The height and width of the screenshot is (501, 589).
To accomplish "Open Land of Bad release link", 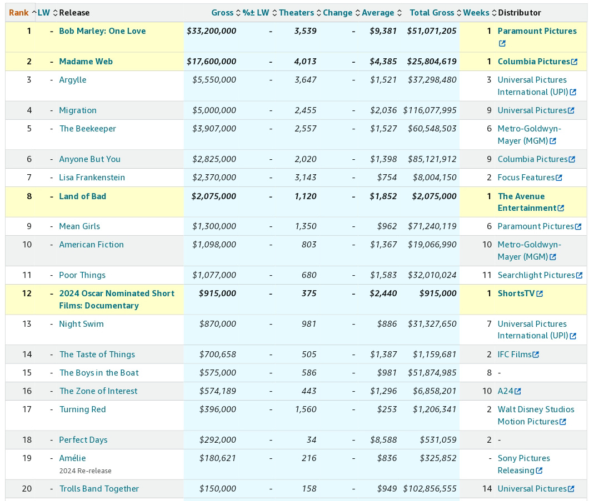I will coord(83,196).
